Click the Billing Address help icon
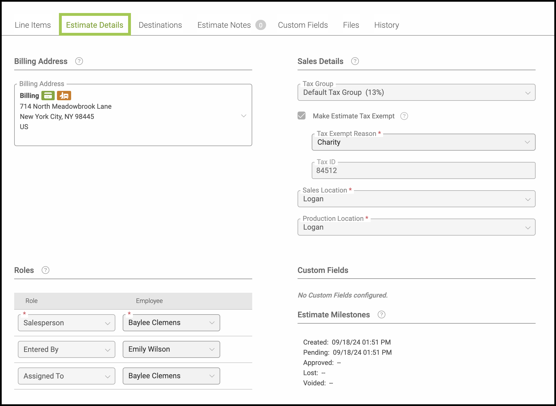Screen dimensions: 556x406 (x=79, y=61)
